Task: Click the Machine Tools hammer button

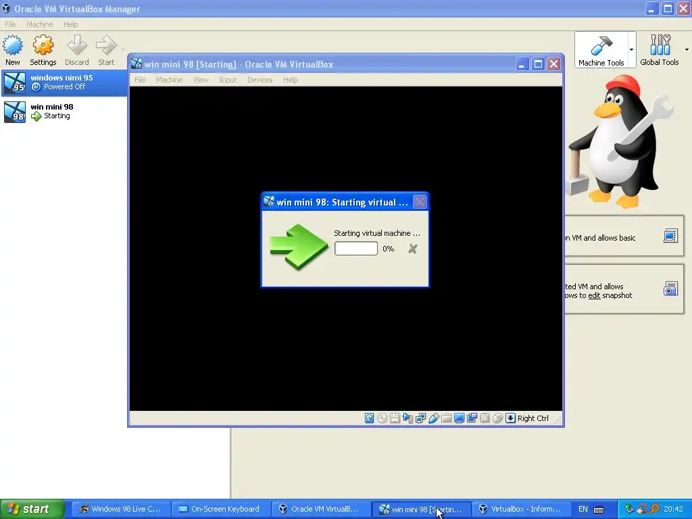Action: pos(601,49)
